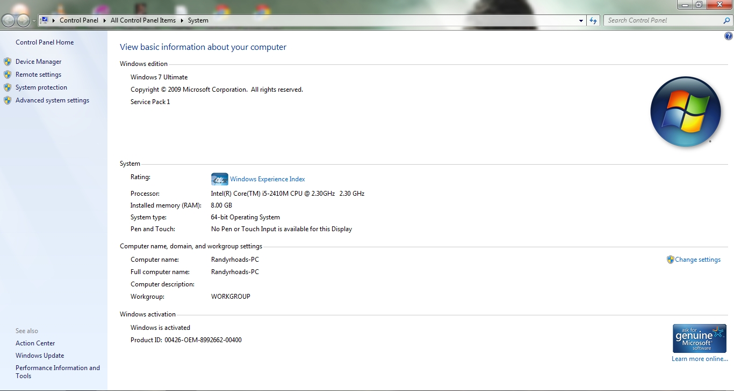
Task: Refresh the System page
Action: [593, 20]
